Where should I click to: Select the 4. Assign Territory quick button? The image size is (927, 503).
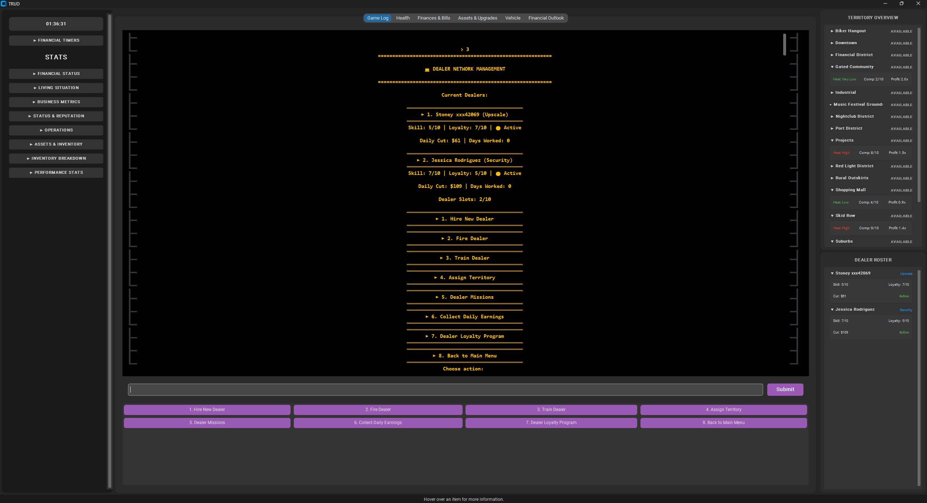click(723, 410)
